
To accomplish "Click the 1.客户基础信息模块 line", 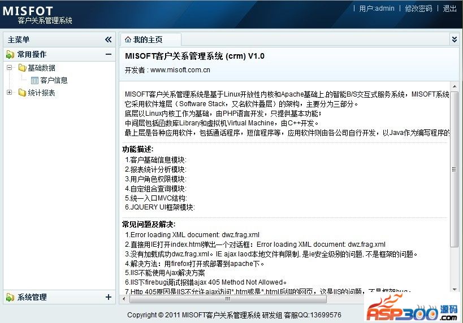I will [155, 160].
